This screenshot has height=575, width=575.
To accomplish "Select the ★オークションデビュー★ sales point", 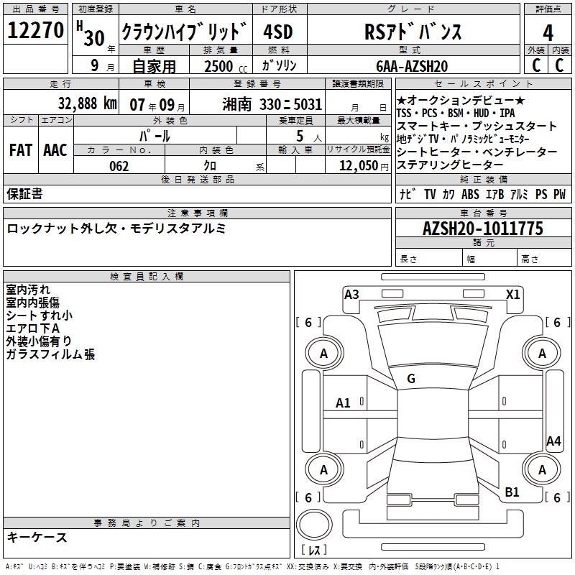I will (x=461, y=100).
